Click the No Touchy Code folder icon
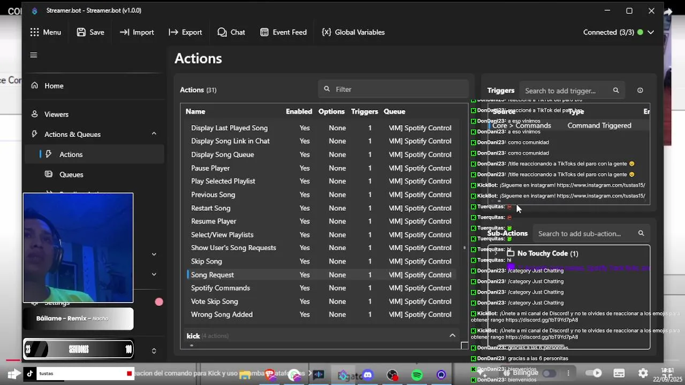This screenshot has height=385, width=685. click(511, 253)
